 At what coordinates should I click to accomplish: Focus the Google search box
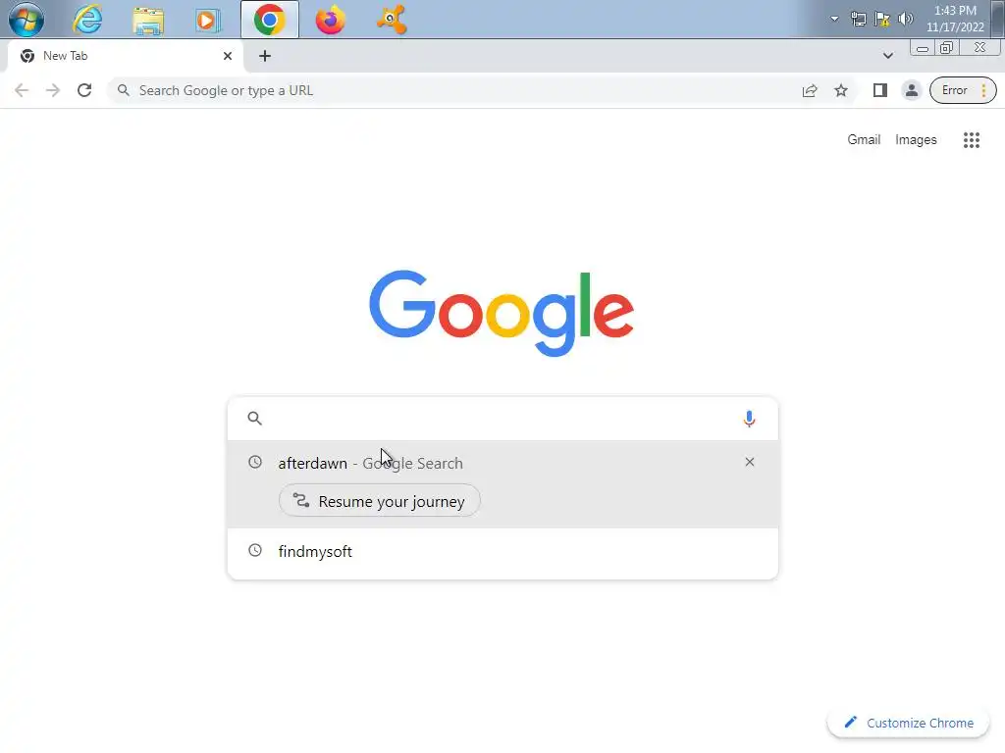tap(502, 418)
